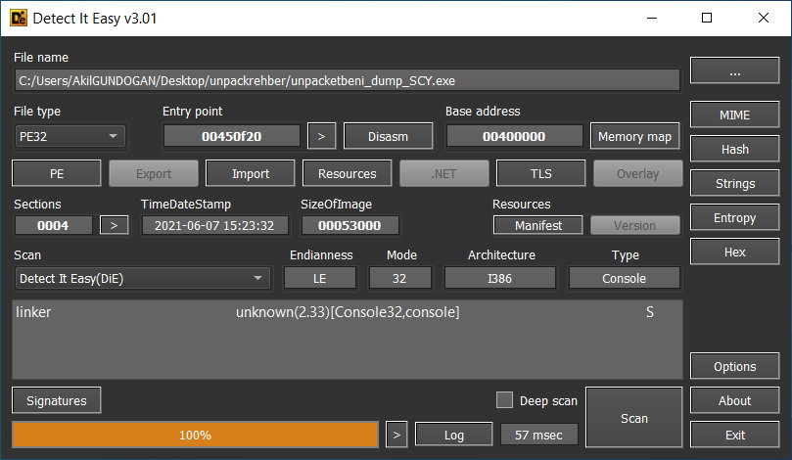Viewport: 792px width, 460px height.
Task: Expand the Detect It Easy(DiE) scan engine dropdown
Action: [142, 278]
